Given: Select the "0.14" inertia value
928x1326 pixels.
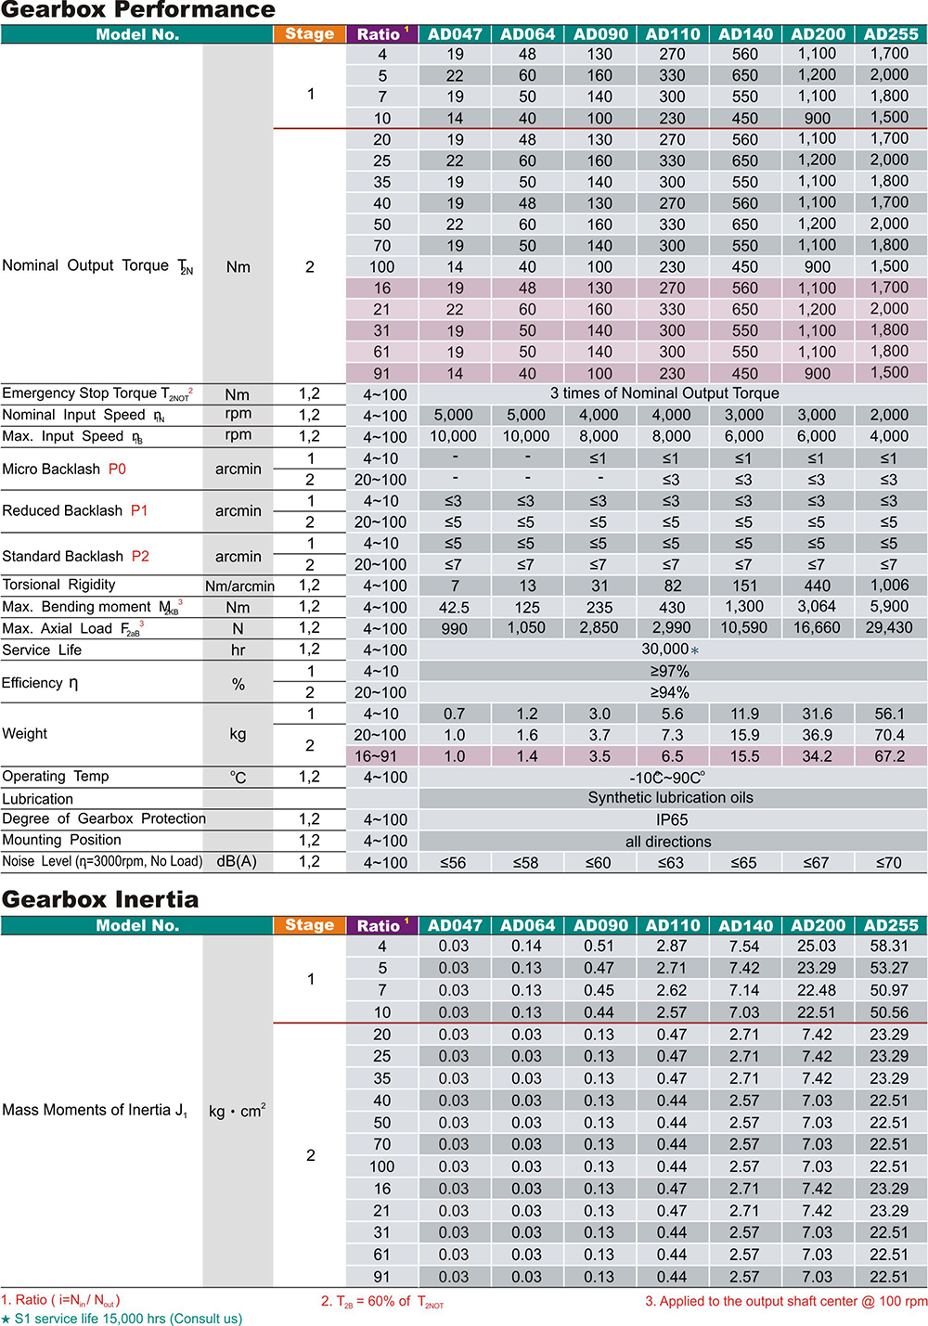Looking at the screenshot, I should coord(526,946).
